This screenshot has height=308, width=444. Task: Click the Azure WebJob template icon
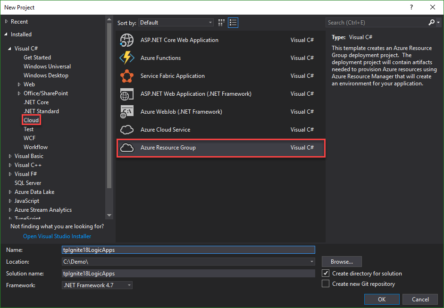point(127,112)
